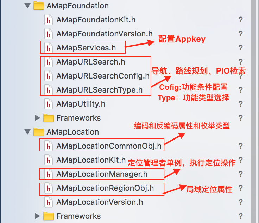The image size is (259, 223).
Task: Select the AMapLocation group name
Action: pos(73,132)
